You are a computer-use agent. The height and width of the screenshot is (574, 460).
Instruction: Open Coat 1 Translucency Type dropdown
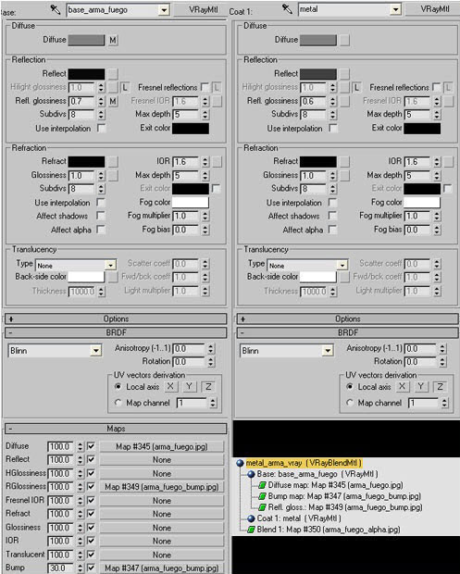coord(342,266)
